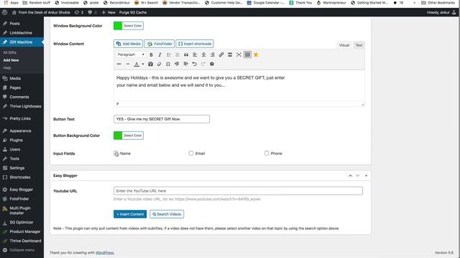Open SG Optimizer sidebar item
460x258 pixels.
[x=22, y=222]
